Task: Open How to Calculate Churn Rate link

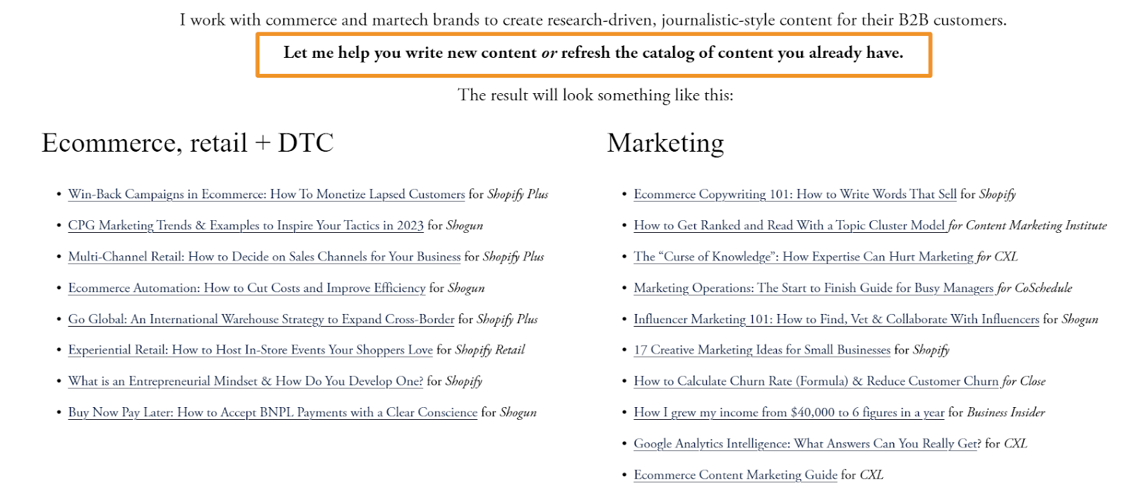Action: tap(817, 381)
